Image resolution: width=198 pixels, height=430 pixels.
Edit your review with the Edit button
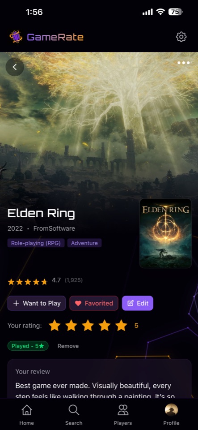(x=138, y=303)
